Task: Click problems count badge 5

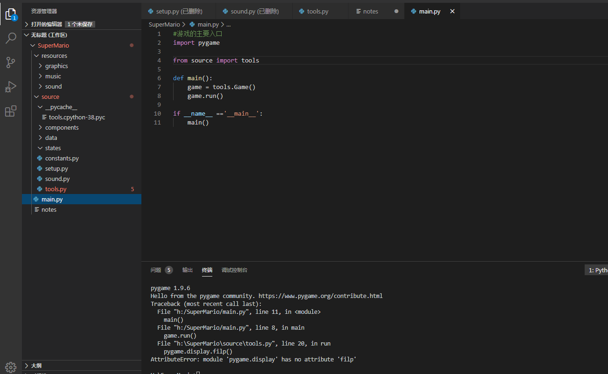Action: click(168, 270)
